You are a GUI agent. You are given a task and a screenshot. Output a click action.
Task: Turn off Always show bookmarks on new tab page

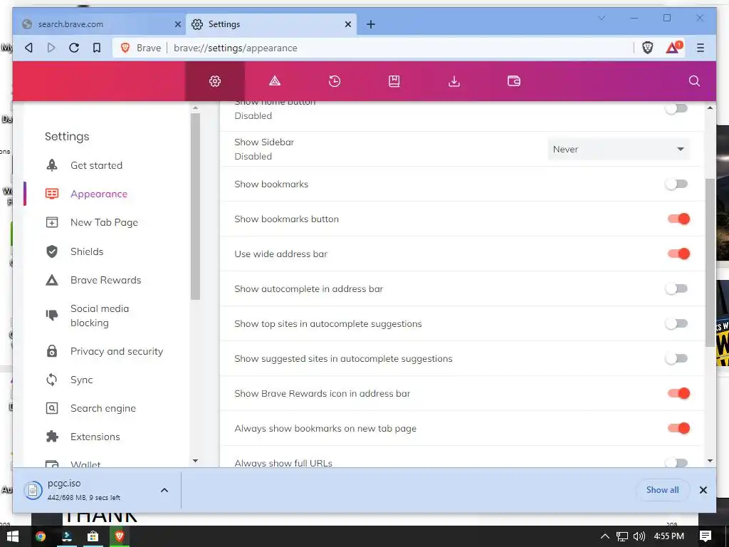click(x=678, y=428)
